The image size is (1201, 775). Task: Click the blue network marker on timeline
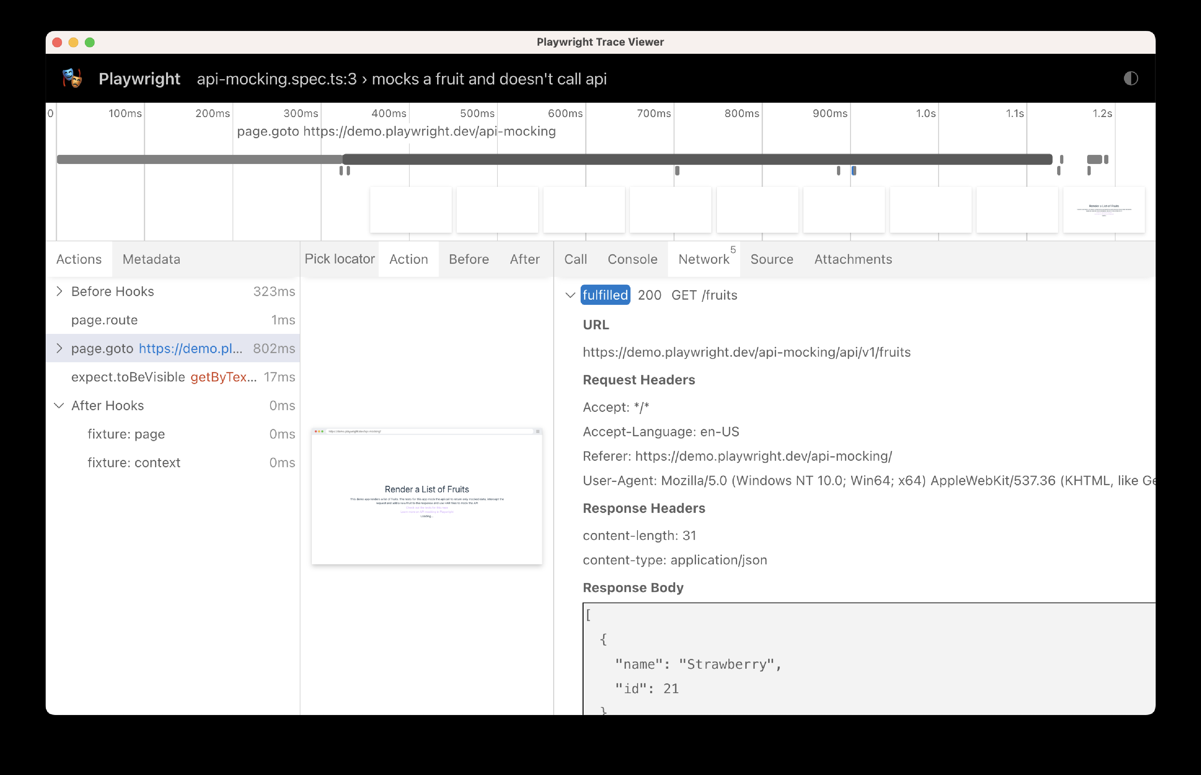click(x=854, y=171)
